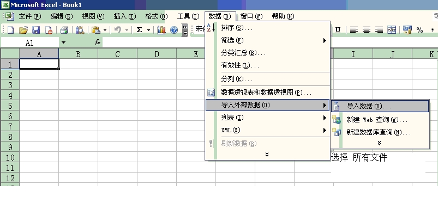Expand the Paste options dropdown arrow
438x209 pixels.
[105, 30]
